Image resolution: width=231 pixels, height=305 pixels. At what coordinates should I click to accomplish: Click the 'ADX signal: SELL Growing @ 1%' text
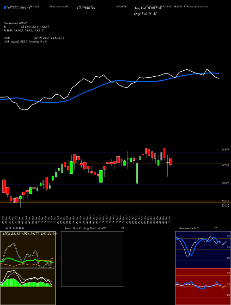[25, 42]
